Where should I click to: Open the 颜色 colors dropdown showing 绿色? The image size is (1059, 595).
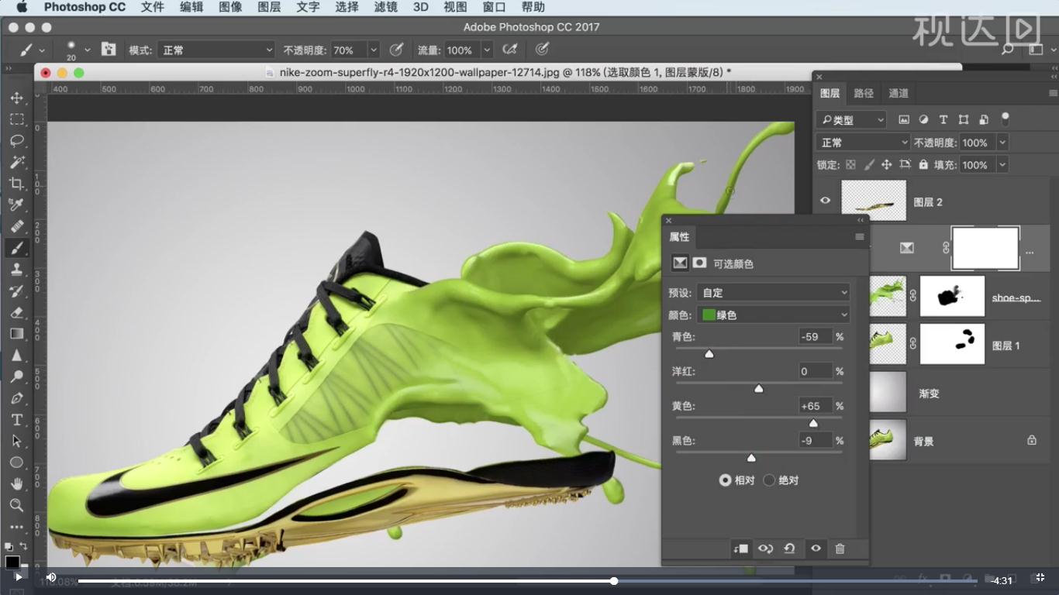pyautogui.click(x=774, y=315)
